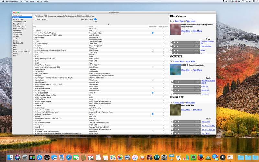This screenshot has width=259, height=162.
Task: Uncheck Separate discs for ALL SINGLES BEST
Action: coord(152,93)
